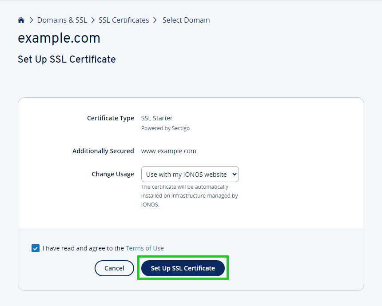Click the SSL Starter certificate type text
Viewport: 382px width, 306px height.
pyautogui.click(x=157, y=118)
